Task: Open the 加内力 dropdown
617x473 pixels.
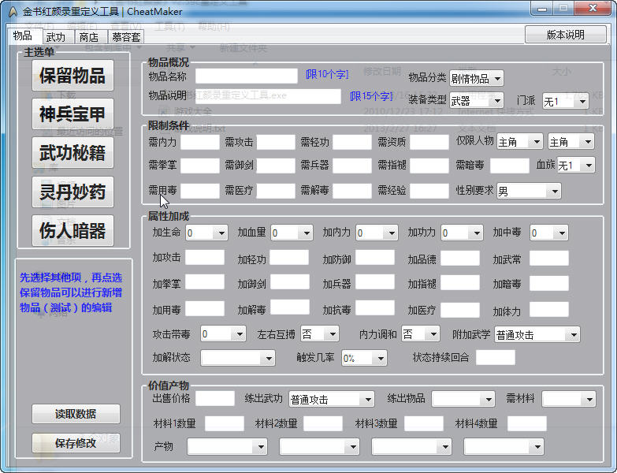Action: tap(377, 233)
